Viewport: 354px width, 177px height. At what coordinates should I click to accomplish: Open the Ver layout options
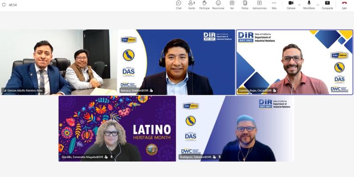pos(232,5)
